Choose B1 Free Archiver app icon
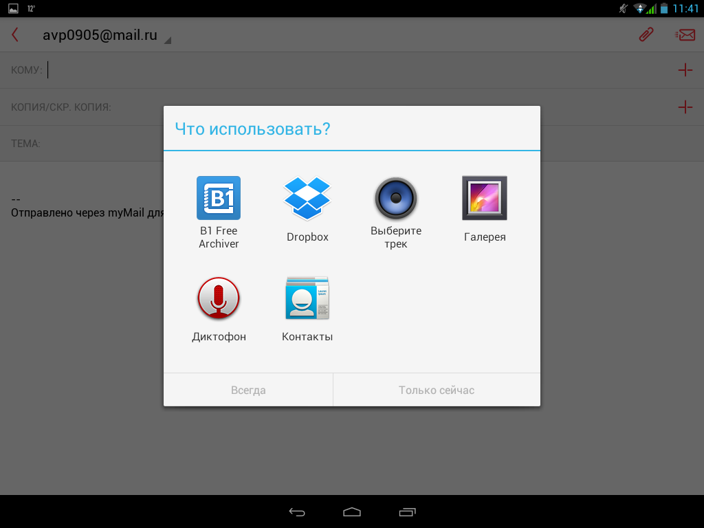The width and height of the screenshot is (704, 528). point(219,198)
